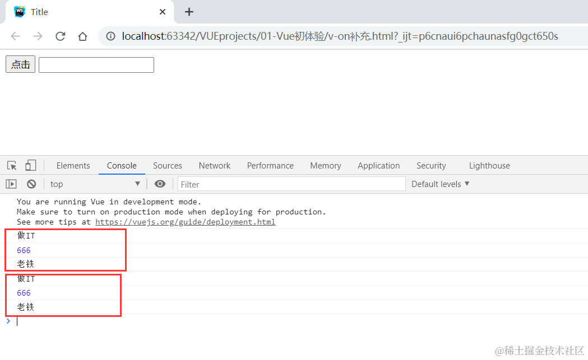This screenshot has height=360, width=588.
Task: Activate the inspect element picker
Action: click(12, 166)
